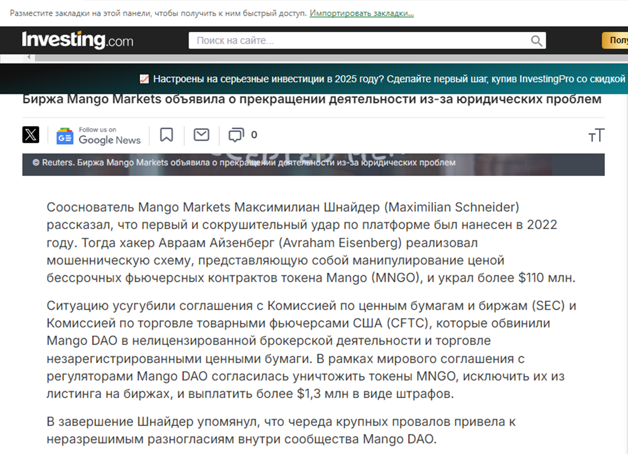
Task: Click the horizontal scrollbar track
Action: point(331,58)
